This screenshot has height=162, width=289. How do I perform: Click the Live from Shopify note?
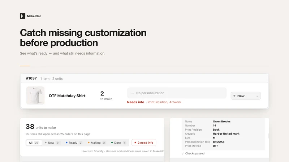pyautogui.click(x=123, y=151)
